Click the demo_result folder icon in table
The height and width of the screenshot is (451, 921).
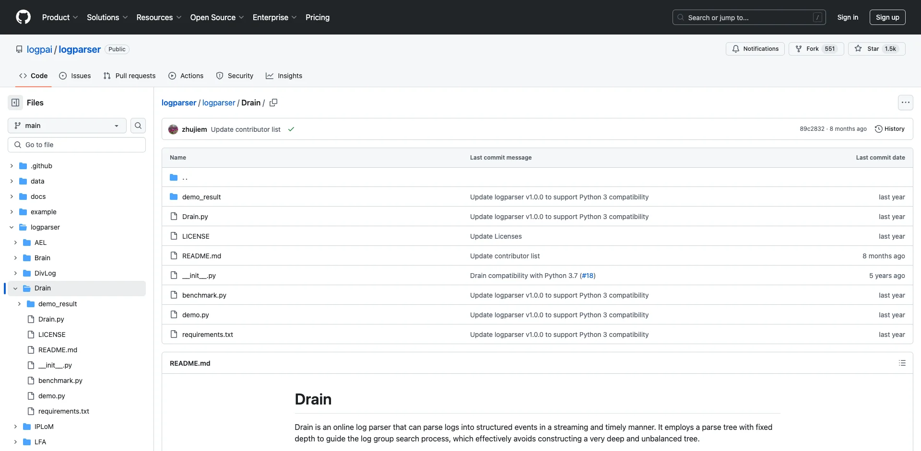pos(174,197)
